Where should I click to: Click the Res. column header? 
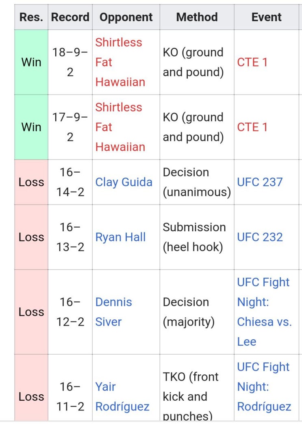pyautogui.click(x=31, y=17)
